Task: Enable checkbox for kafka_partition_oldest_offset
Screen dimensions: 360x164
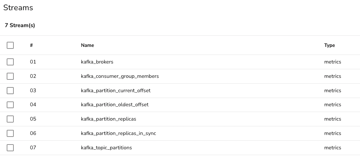Action: [10, 105]
